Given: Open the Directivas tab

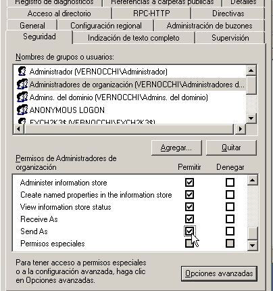Looking at the screenshot, I should [x=228, y=14].
